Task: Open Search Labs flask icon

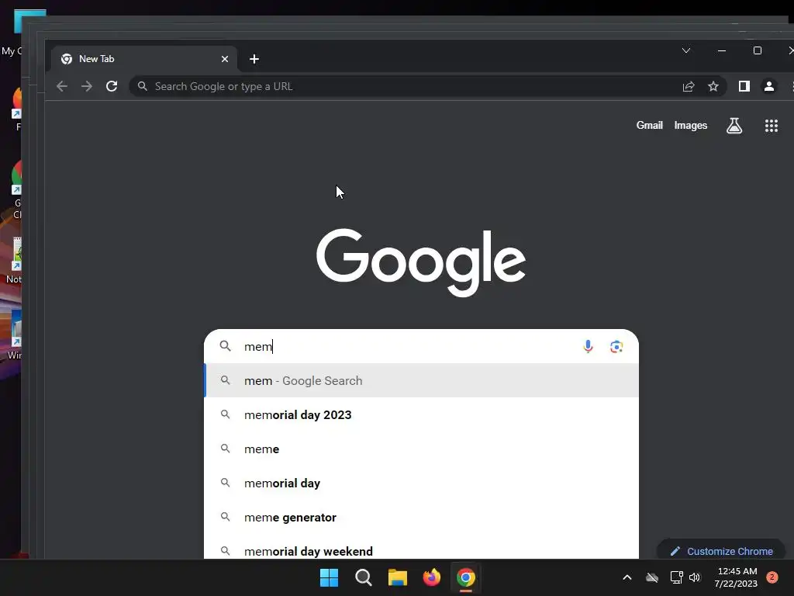Action: point(734,126)
